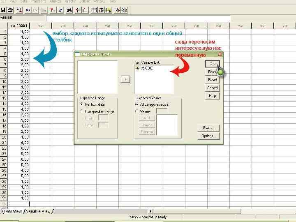
Task: Click the Help button in the dialog
Action: [213, 96]
